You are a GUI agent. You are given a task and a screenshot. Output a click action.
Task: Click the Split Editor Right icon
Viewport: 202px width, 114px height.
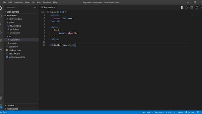pyautogui.click(x=197, y=8)
